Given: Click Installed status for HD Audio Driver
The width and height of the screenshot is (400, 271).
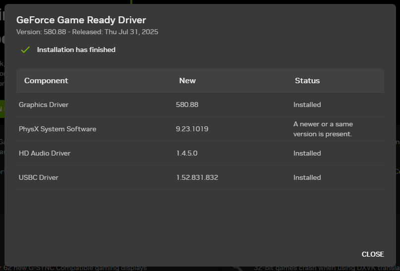Looking at the screenshot, I should [307, 153].
